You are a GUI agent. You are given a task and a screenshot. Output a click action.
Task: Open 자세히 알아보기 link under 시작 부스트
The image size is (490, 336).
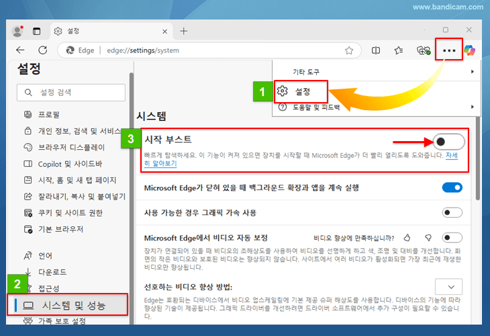click(160, 163)
